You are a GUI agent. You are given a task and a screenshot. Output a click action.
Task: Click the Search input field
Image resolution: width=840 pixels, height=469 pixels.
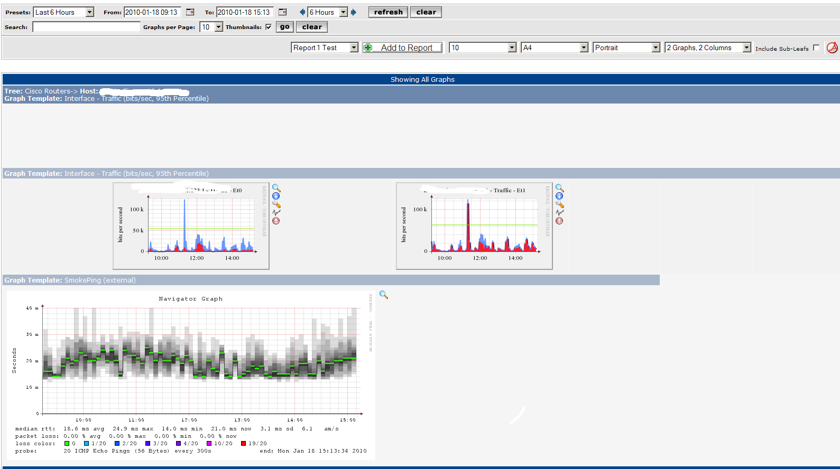(x=86, y=27)
